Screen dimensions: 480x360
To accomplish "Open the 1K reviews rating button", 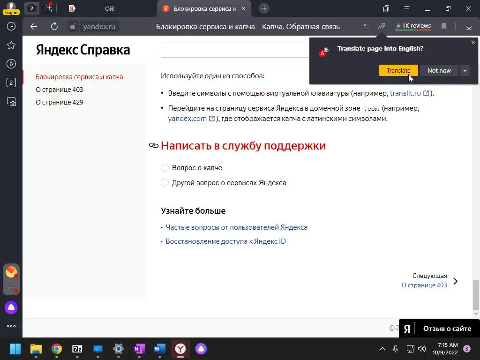I will pyautogui.click(x=413, y=26).
